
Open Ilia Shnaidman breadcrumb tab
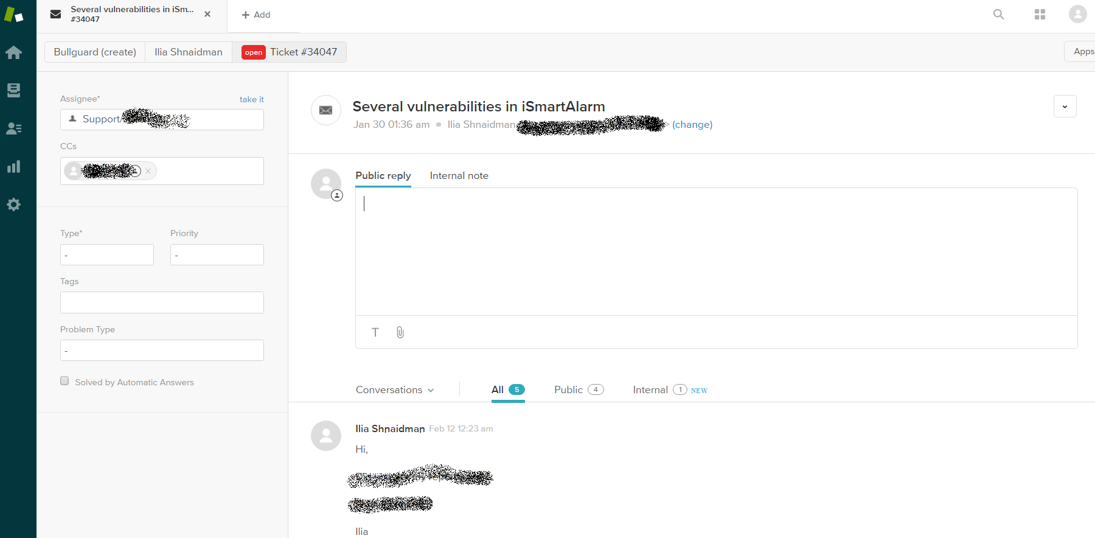(189, 52)
